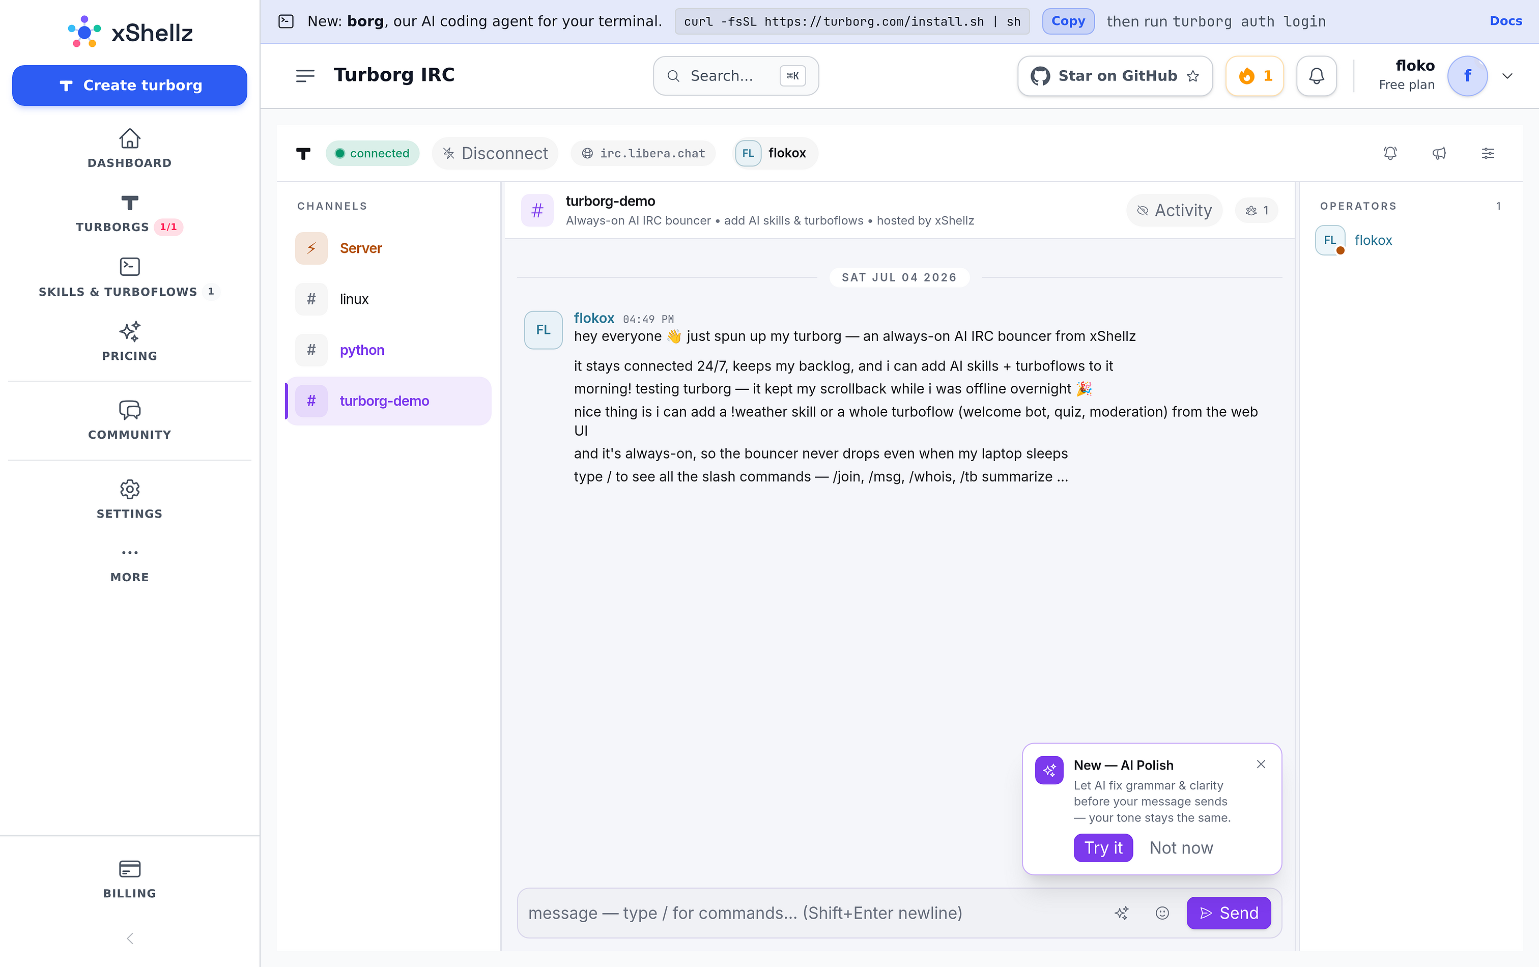Viewport: 1539px width, 967px height.
Task: Click the turborg T icon
Action: pos(304,153)
